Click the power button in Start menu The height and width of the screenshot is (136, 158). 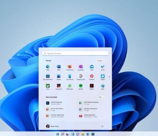coord(102,126)
